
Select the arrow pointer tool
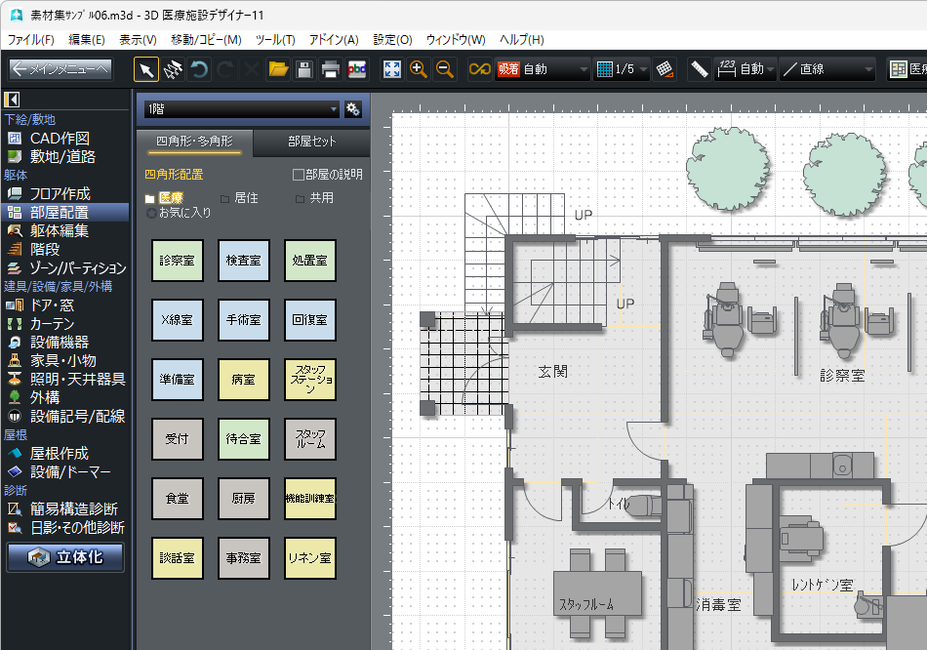tap(145, 69)
